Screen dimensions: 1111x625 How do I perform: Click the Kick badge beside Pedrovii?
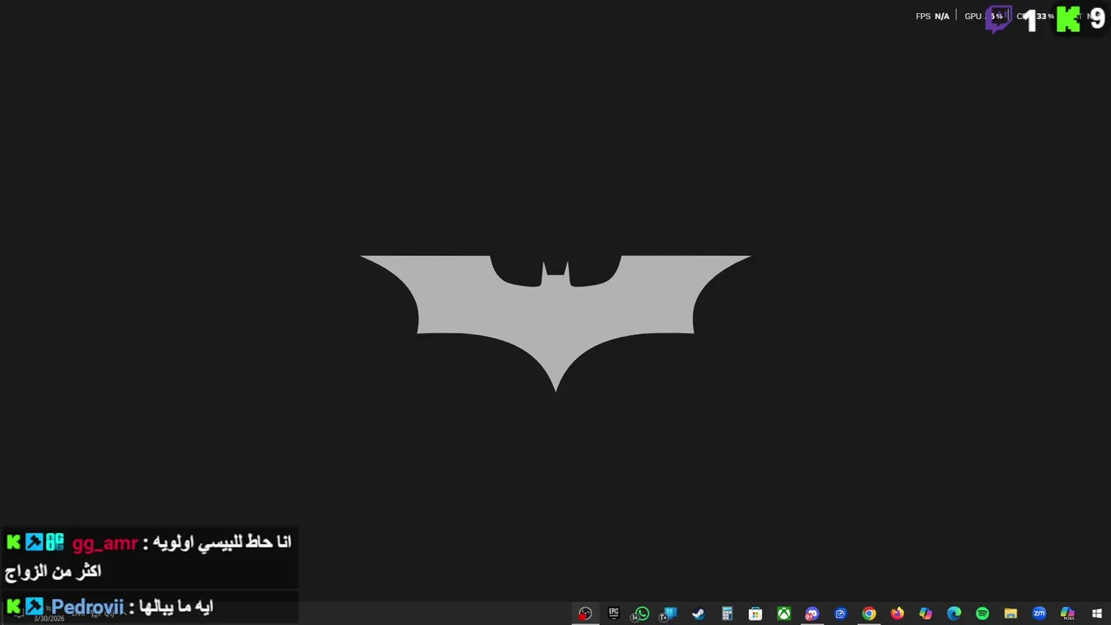click(13, 606)
